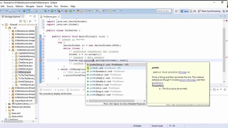This screenshot has height=128, width=228.
Task: Switch to the Java perspective
Action: 184,11
